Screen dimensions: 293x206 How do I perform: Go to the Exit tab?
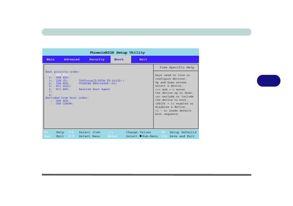tap(143, 59)
